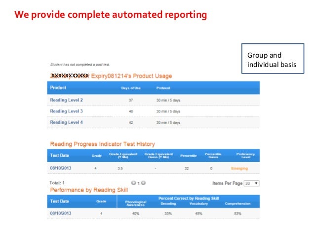Click the 45% vocabulary score

point(198,214)
